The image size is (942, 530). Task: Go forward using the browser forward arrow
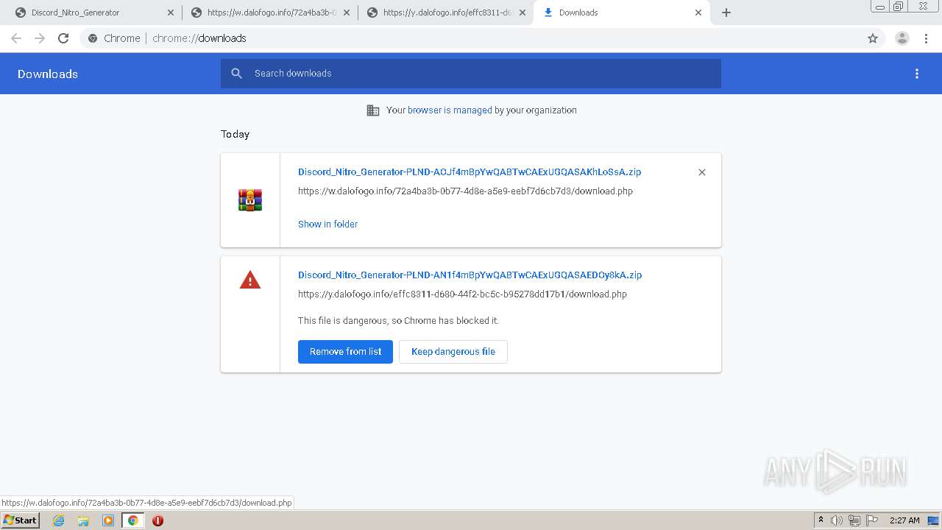(40, 38)
